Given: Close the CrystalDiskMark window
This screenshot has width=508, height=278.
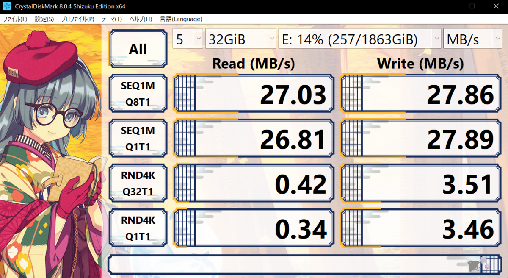Looking at the screenshot, I should pos(496,6).
